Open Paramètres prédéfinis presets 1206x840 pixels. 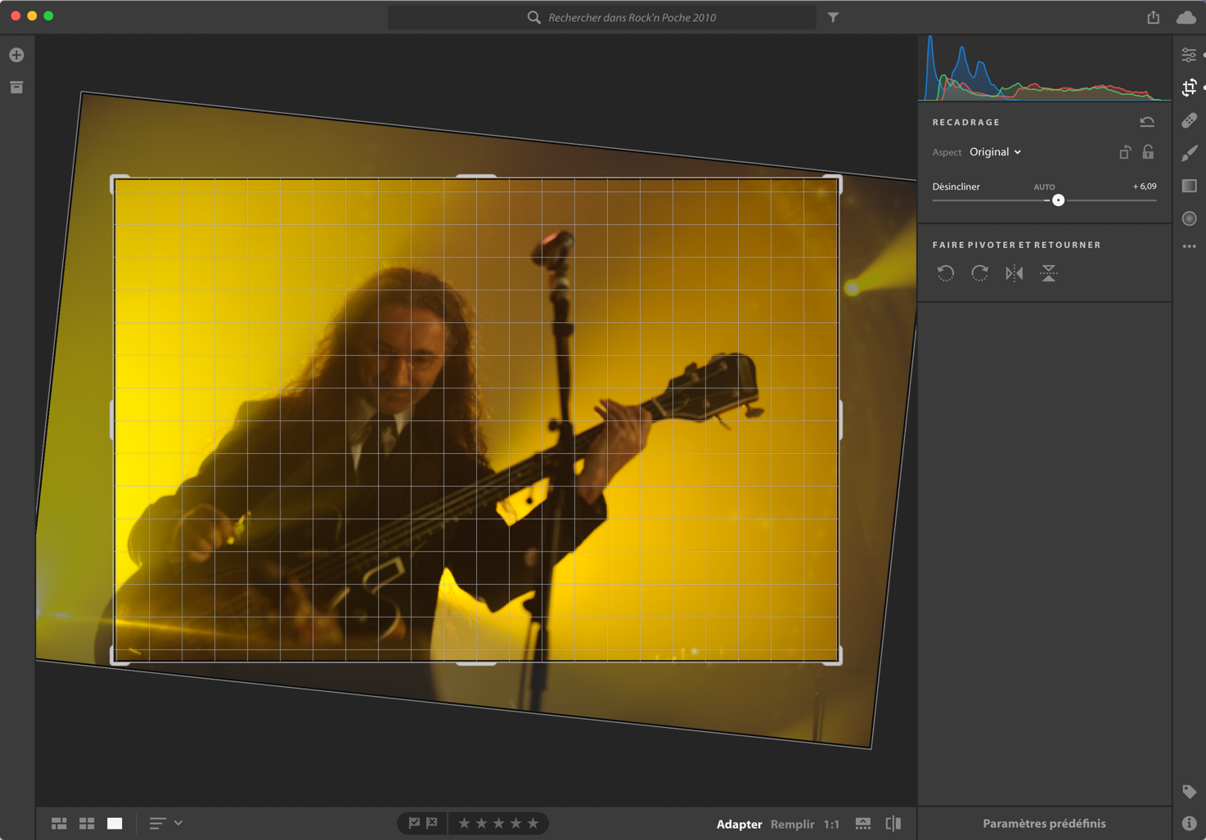[1044, 824]
